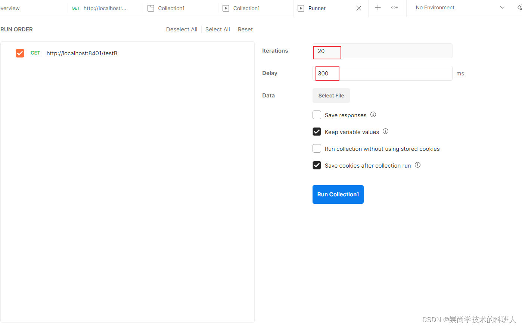
Task: Switch to the Collection1 collection tab
Action: (181, 8)
